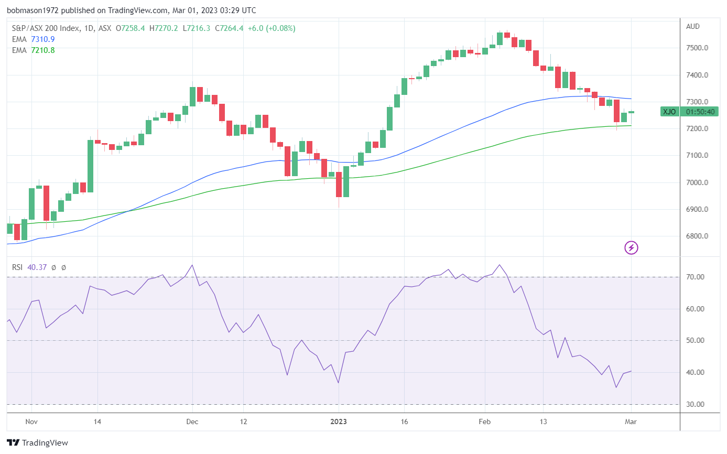
Task: Click the 16 date axis label
Action: pyautogui.click(x=404, y=421)
